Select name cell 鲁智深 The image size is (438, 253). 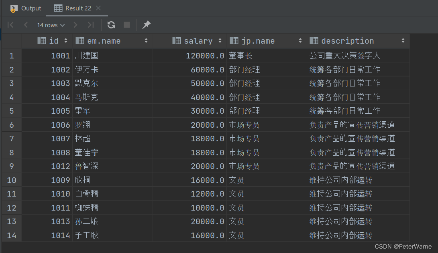tap(112, 166)
